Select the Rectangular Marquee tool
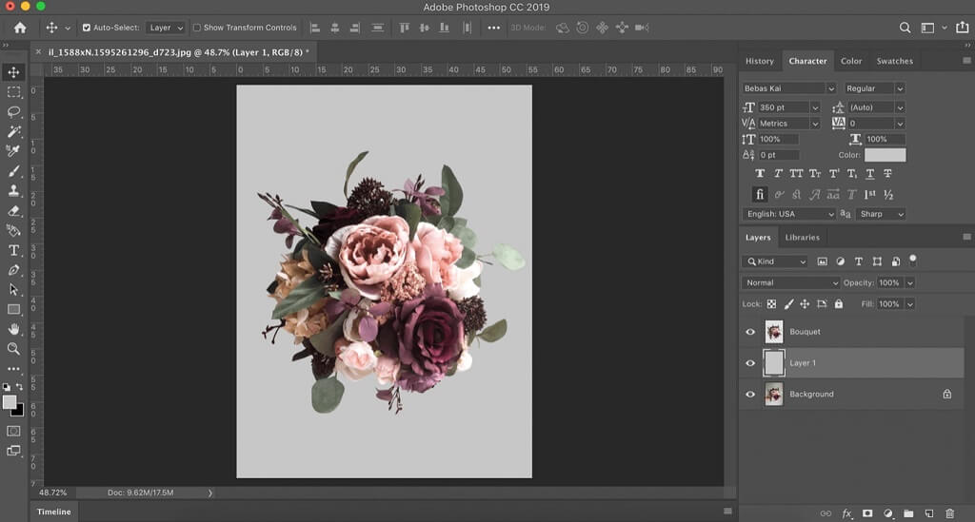975x522 pixels. point(13,92)
